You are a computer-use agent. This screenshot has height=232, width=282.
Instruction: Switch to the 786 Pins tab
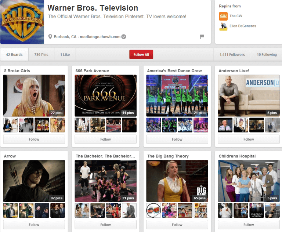click(x=41, y=55)
